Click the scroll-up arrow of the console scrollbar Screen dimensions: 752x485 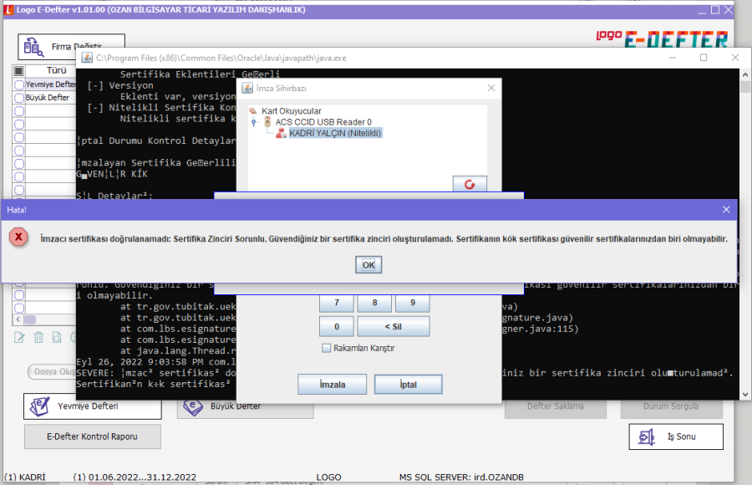[x=745, y=87]
